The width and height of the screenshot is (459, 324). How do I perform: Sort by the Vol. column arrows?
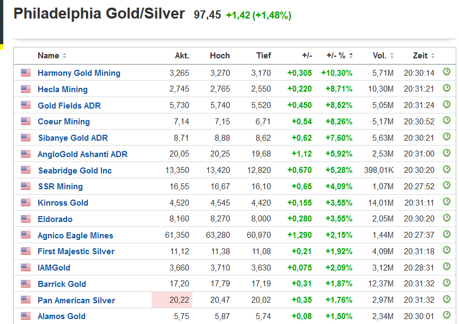click(x=391, y=56)
